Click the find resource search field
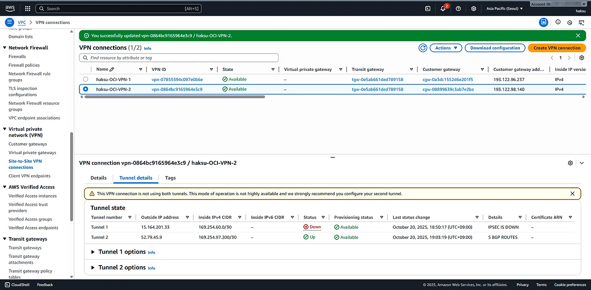 pyautogui.click(x=179, y=58)
